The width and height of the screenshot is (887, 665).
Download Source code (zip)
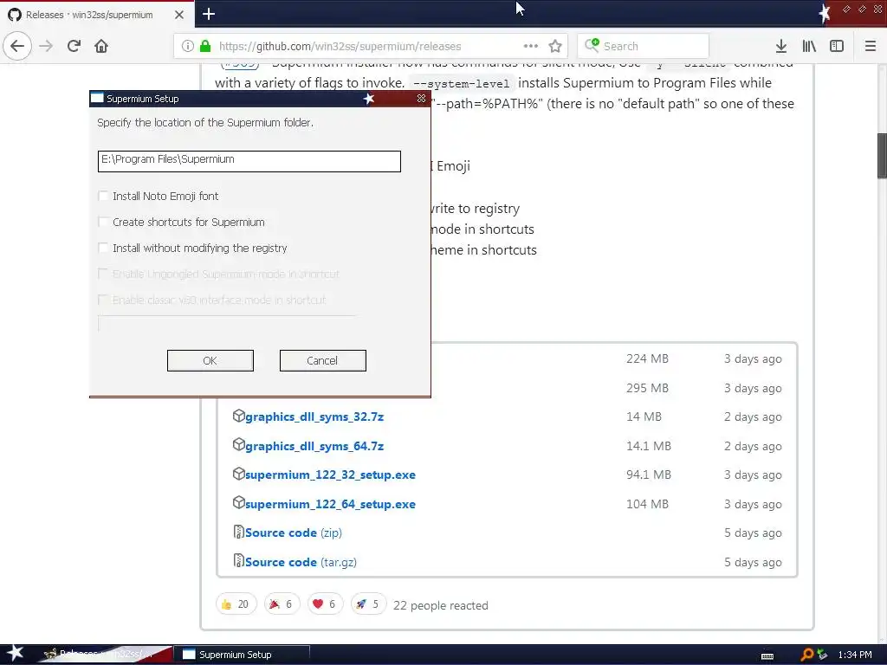pos(294,533)
